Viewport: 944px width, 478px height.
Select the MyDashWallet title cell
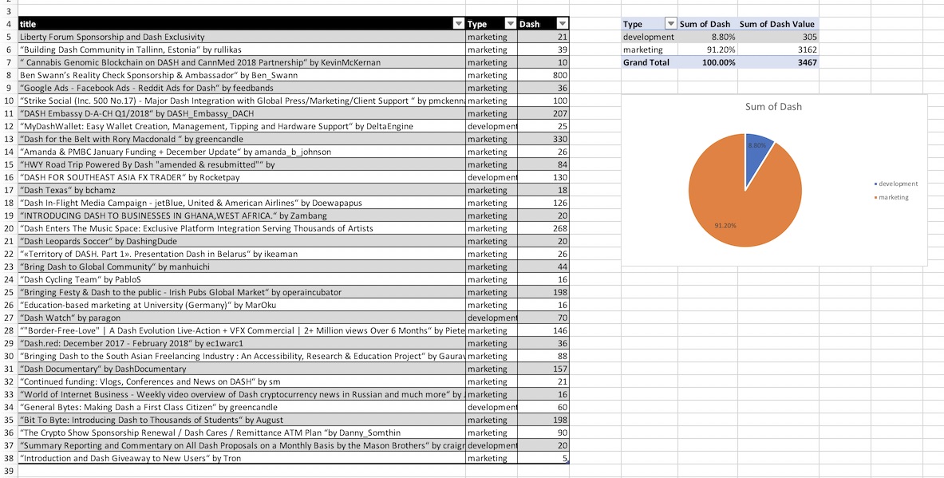242,126
